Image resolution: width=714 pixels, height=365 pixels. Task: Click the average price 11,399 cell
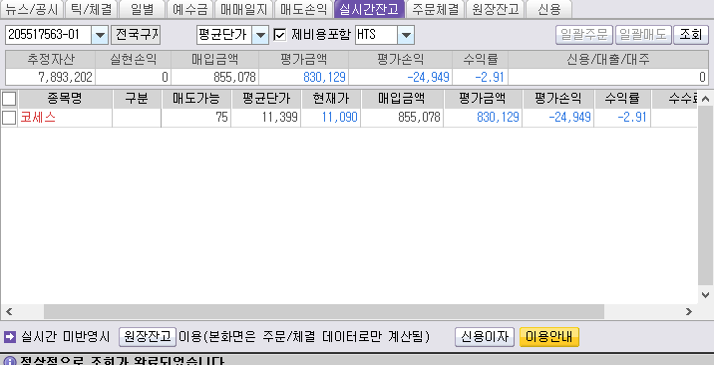pos(266,118)
